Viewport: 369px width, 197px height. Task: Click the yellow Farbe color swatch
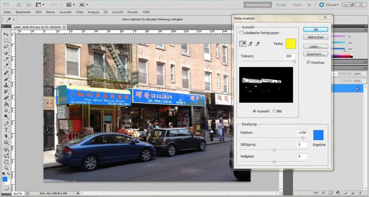pos(291,44)
